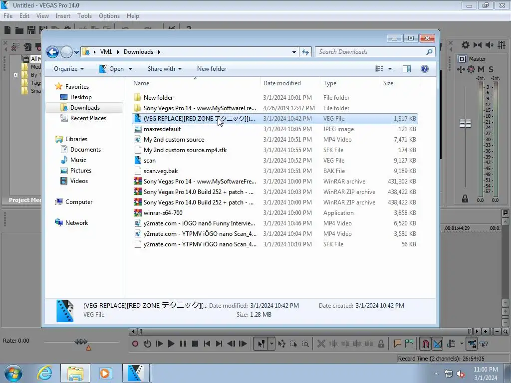Click Previous Frame transport button
The width and height of the screenshot is (511, 383).
coord(231,344)
